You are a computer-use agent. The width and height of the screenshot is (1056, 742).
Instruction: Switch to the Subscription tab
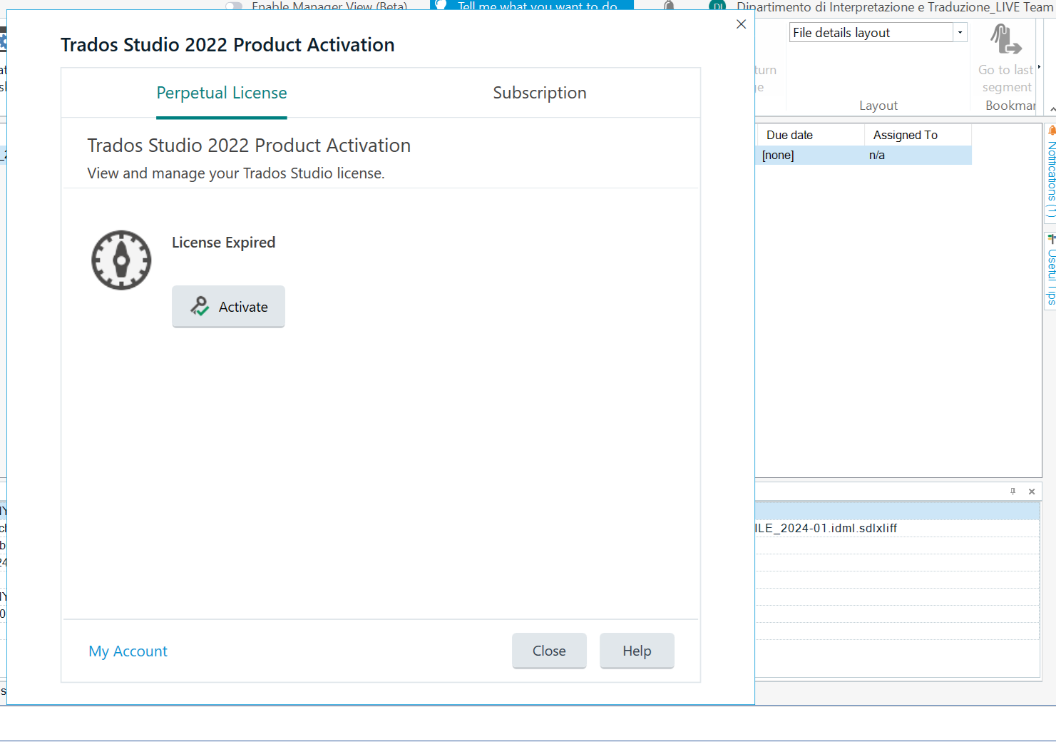tap(539, 93)
